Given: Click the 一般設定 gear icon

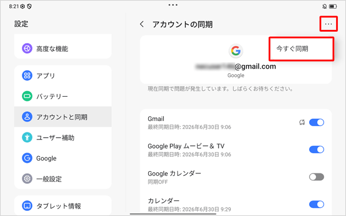Looking at the screenshot, I should coord(27,179).
